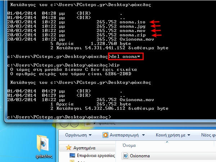Click the Αναπαραγωγή play icon in Explorer toolbar
Viewport: 216px width, 162px height.
click(x=105, y=135)
